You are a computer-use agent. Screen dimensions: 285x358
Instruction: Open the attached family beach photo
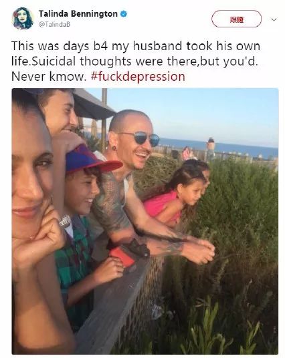[145, 221]
